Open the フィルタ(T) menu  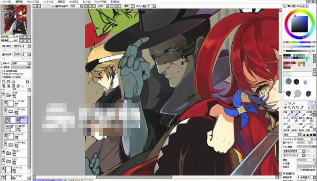(x=73, y=2)
